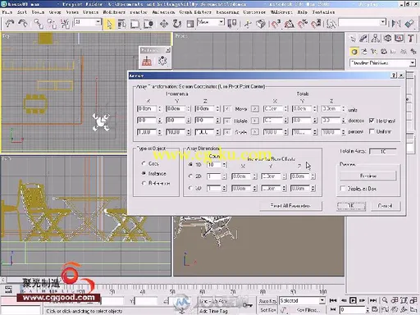Open the Edit menu
Image resolution: width=420 pixels, height=315 pixels.
click(22, 12)
